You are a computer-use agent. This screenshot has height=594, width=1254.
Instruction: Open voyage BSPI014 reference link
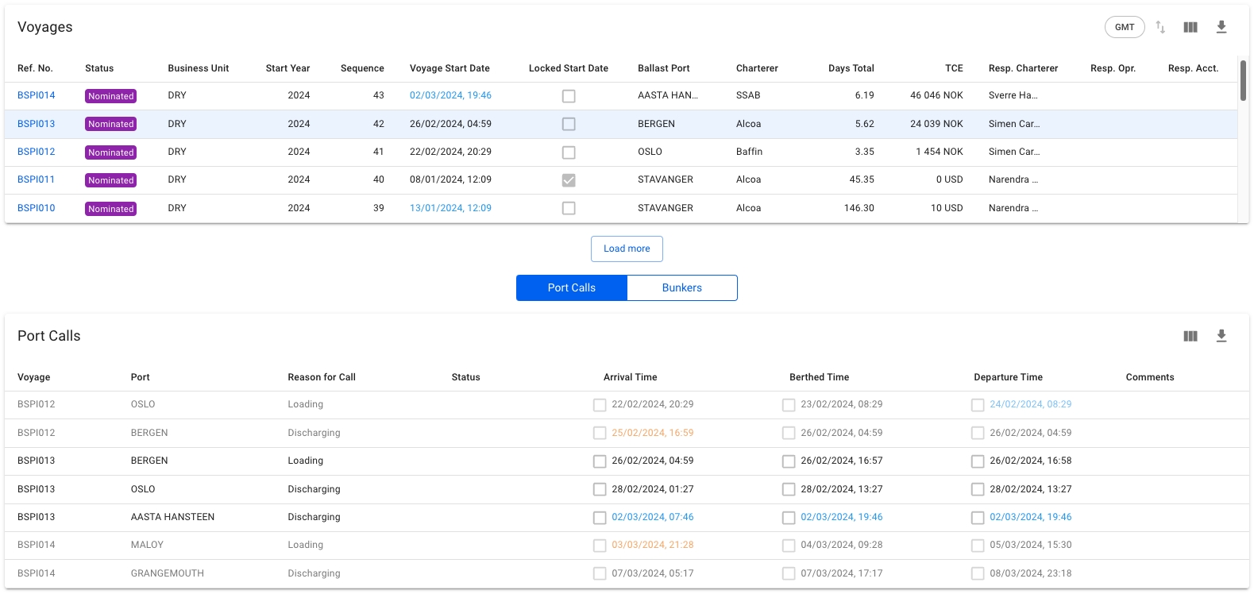(x=37, y=95)
